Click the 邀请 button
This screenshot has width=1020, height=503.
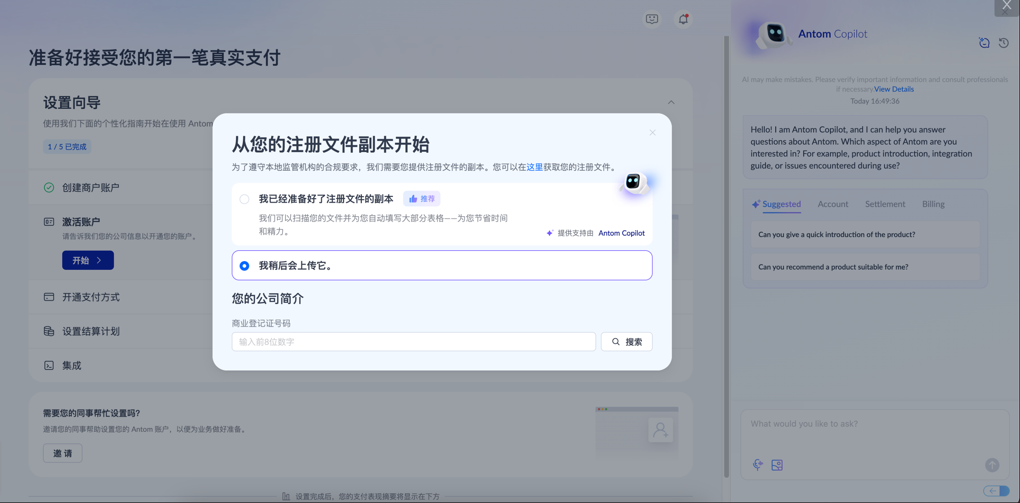[x=63, y=453]
